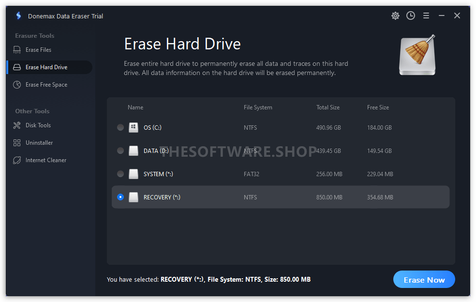This screenshot has width=476, height=302.
Task: Click the Erase Now button
Action: pos(424,280)
